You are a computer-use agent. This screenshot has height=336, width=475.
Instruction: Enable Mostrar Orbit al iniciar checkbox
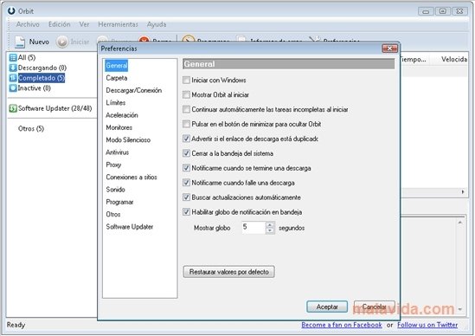[186, 94]
